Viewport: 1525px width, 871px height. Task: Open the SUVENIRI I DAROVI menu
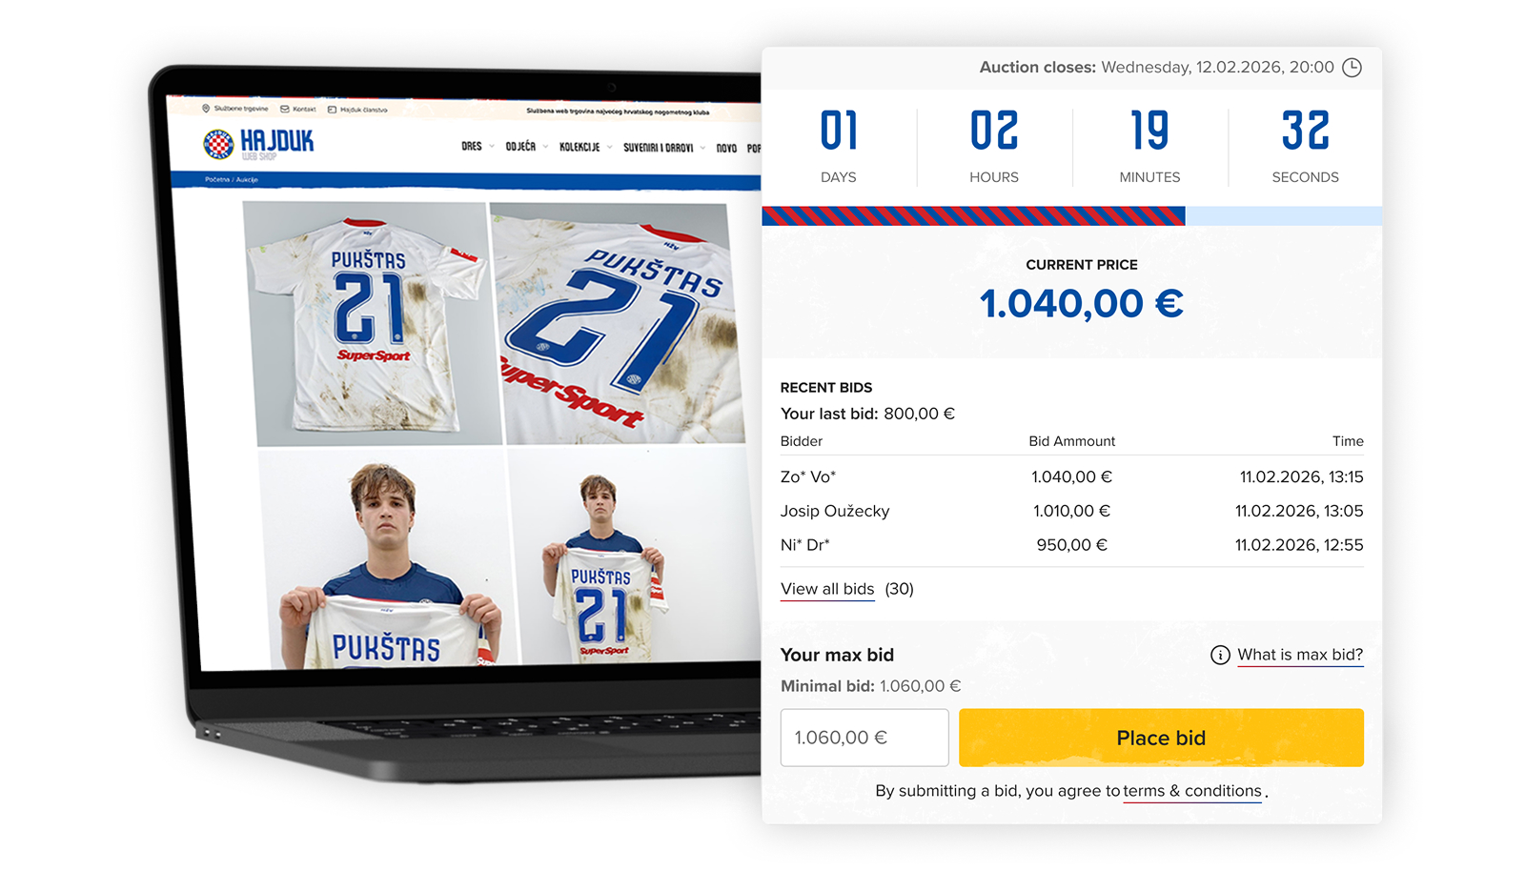coord(658,148)
